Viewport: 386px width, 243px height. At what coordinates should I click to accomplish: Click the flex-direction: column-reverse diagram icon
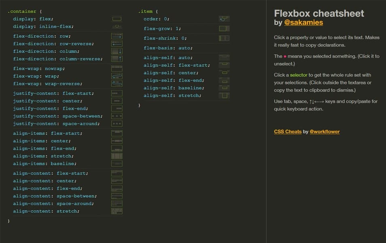click(x=117, y=59)
